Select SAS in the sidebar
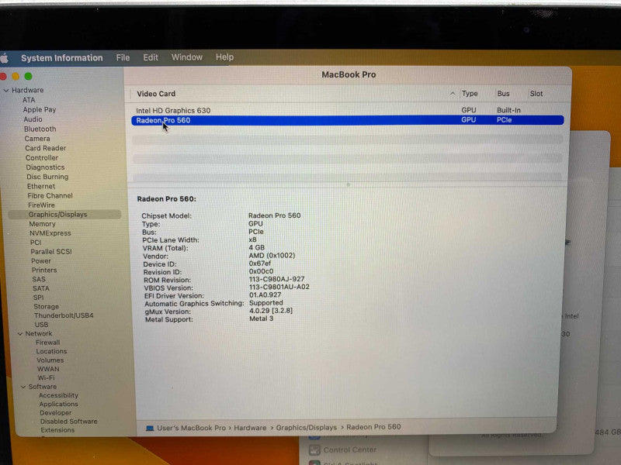Viewport: 621px width, 465px height. coord(39,279)
